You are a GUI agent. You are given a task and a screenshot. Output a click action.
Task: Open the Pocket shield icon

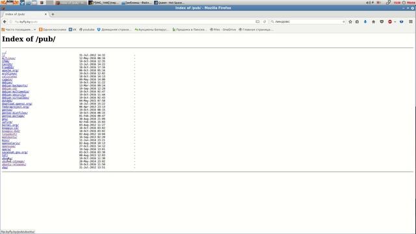tap(382, 21)
